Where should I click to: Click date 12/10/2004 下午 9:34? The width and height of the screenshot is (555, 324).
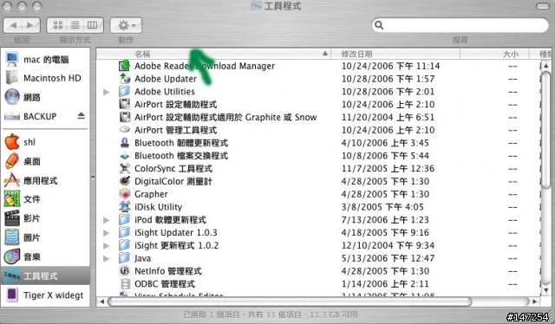pos(388,245)
